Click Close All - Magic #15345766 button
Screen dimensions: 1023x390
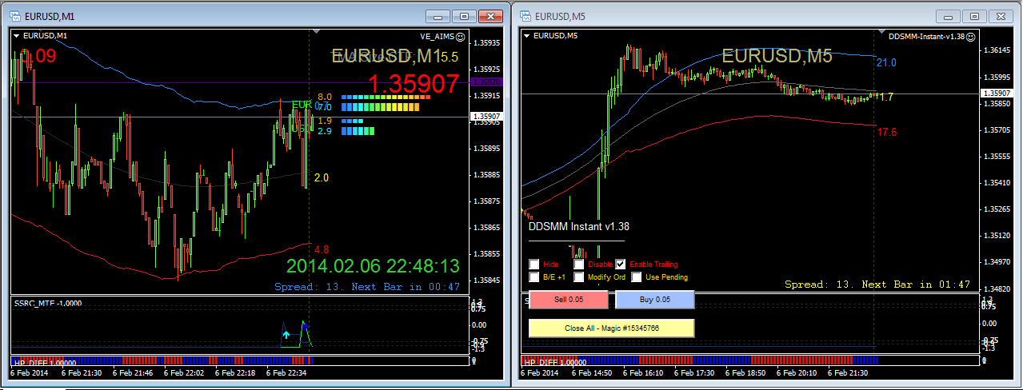point(612,328)
